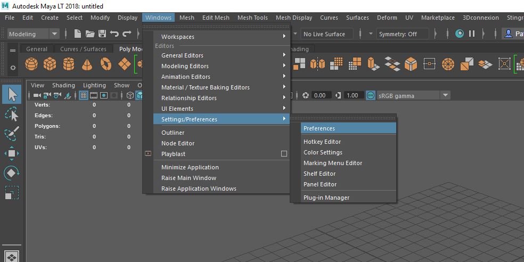This screenshot has height=262, width=524.
Task: Open Preferences from Settings submenu
Action: (x=348, y=128)
